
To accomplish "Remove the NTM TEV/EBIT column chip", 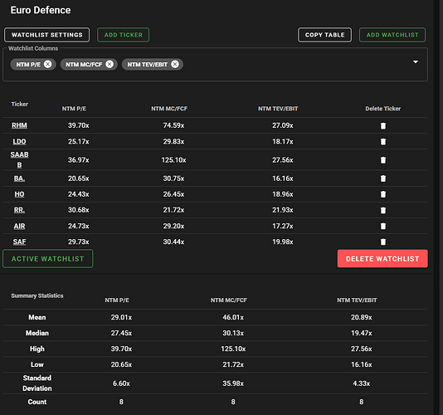I will pos(175,64).
